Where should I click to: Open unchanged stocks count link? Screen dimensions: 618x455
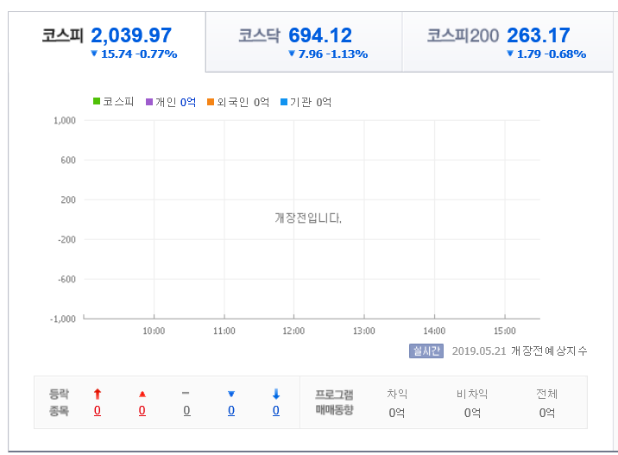click(186, 410)
